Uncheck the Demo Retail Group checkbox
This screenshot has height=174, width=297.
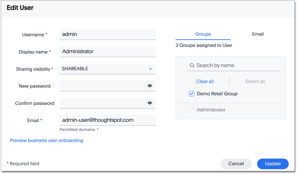[x=191, y=94]
